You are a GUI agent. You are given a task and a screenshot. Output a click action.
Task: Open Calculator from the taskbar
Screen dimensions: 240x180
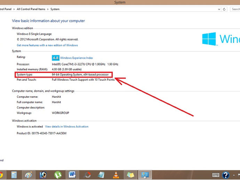point(14,175)
